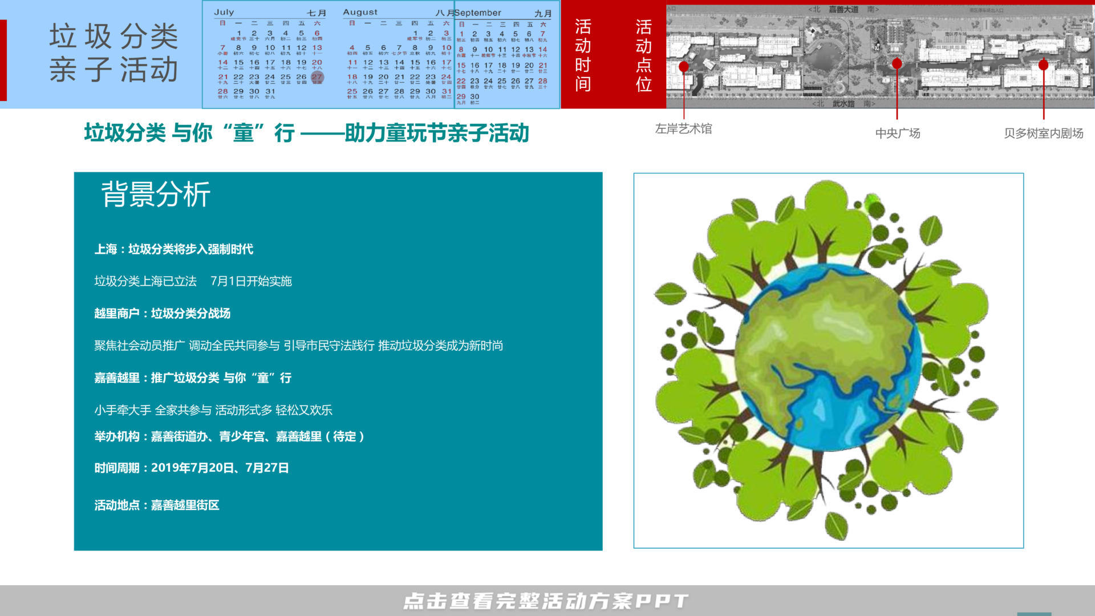Select the July calendar header
The height and width of the screenshot is (616, 1095).
pos(270,12)
